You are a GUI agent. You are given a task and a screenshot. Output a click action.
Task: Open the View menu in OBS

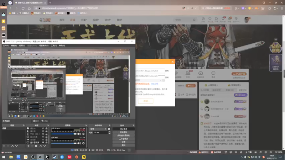tap(22, 46)
